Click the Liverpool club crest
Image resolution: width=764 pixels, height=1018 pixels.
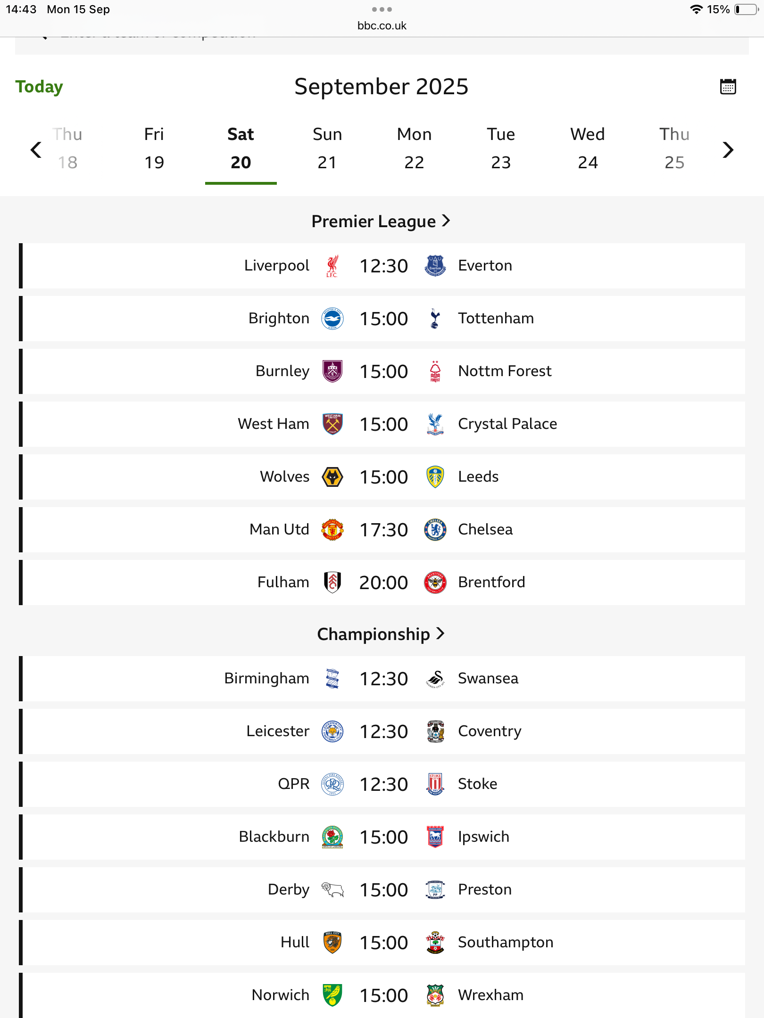coord(332,266)
